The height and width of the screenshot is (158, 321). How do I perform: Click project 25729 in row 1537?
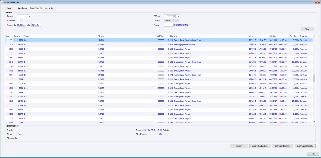[x=21, y=105]
